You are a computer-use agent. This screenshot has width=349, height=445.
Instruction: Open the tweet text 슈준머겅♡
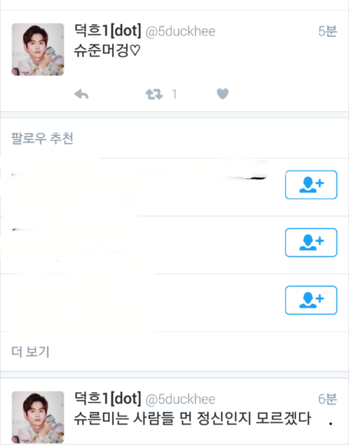pyautogui.click(x=107, y=51)
